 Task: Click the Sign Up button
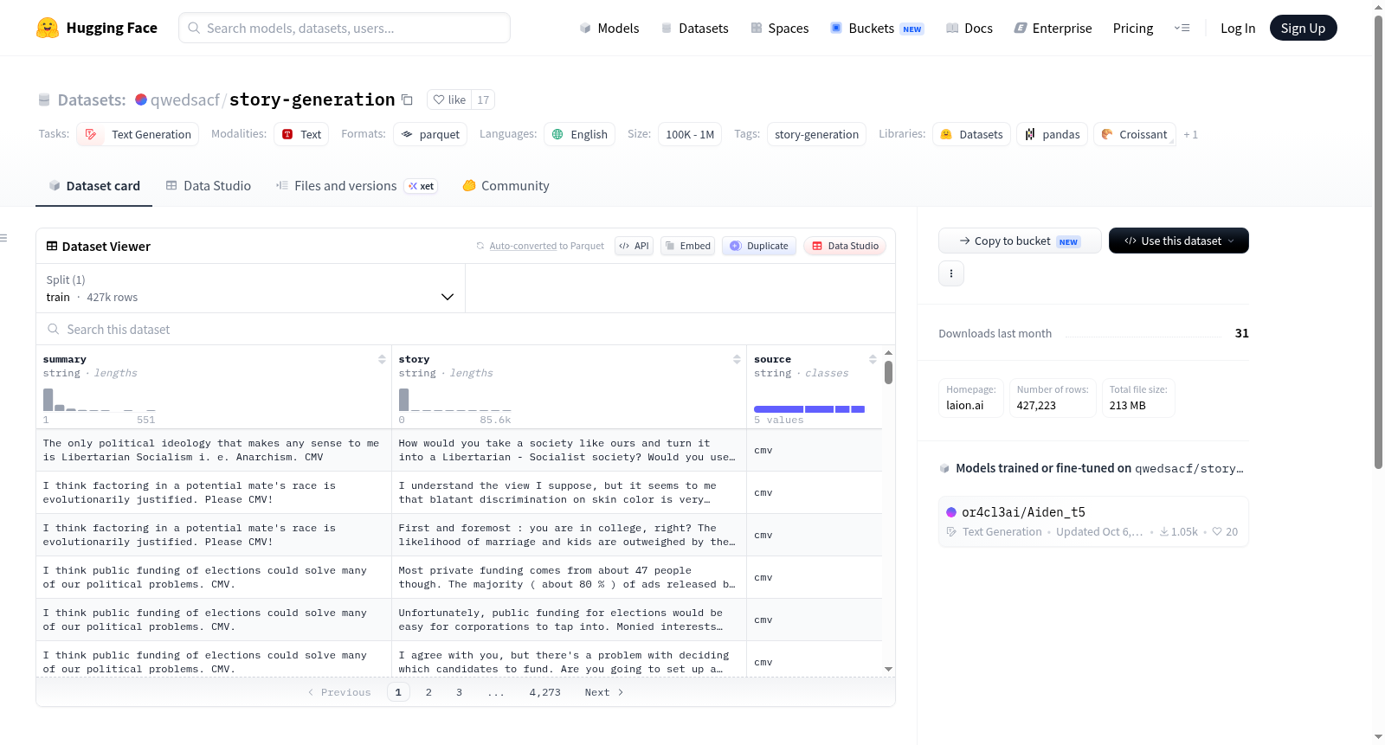click(1303, 28)
